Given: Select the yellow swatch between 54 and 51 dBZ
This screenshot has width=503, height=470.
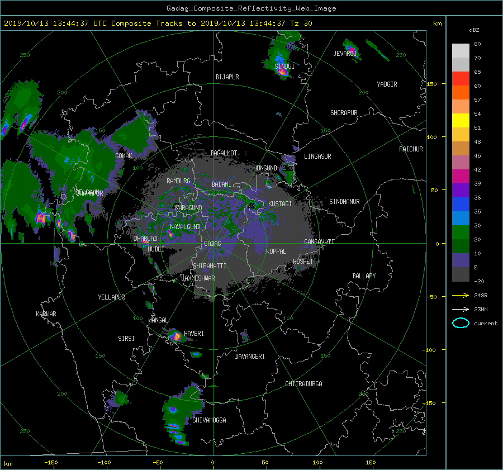Looking at the screenshot, I should coord(461,121).
